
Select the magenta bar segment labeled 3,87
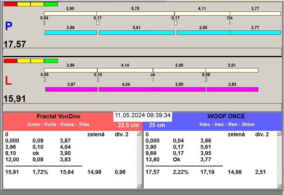pos(71,89)
